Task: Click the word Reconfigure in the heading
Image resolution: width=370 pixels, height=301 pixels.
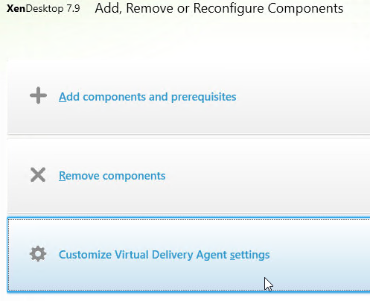Action: coord(229,9)
